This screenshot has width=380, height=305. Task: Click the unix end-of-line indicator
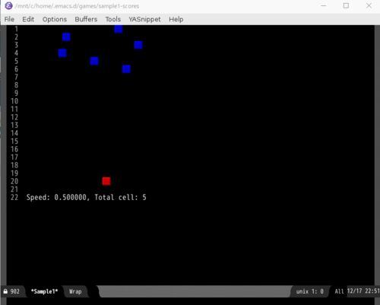(x=302, y=291)
